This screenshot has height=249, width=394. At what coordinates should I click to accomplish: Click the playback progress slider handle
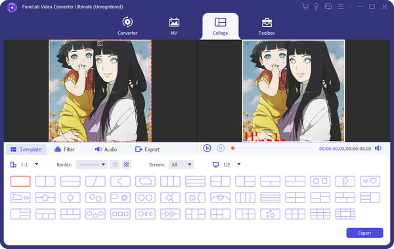(x=233, y=148)
